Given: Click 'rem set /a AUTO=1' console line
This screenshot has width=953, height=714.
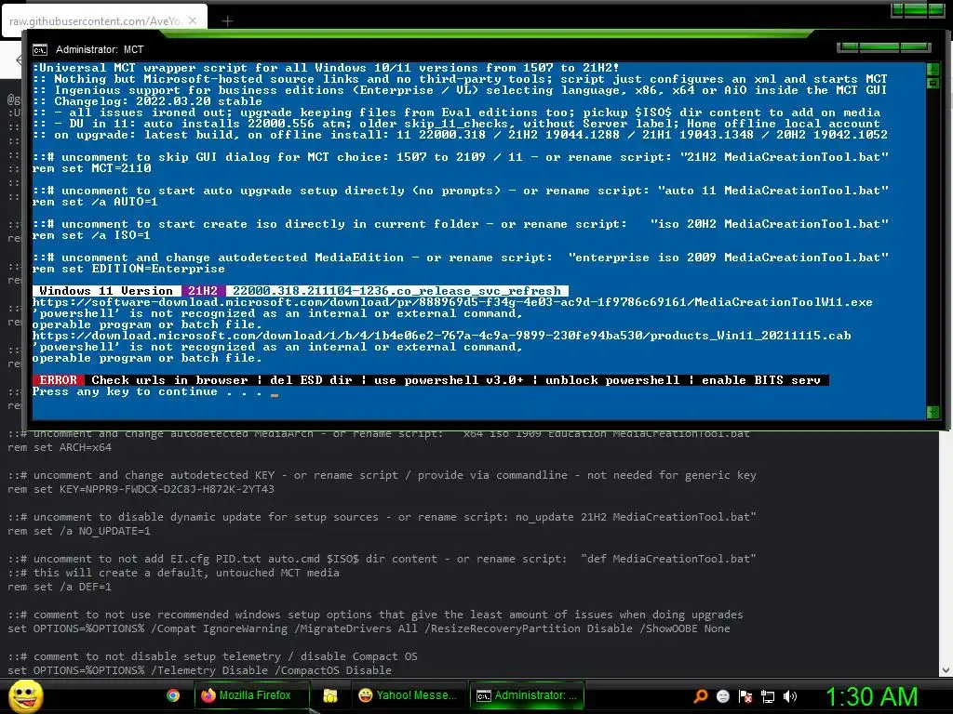Looking at the screenshot, I should [x=95, y=202].
